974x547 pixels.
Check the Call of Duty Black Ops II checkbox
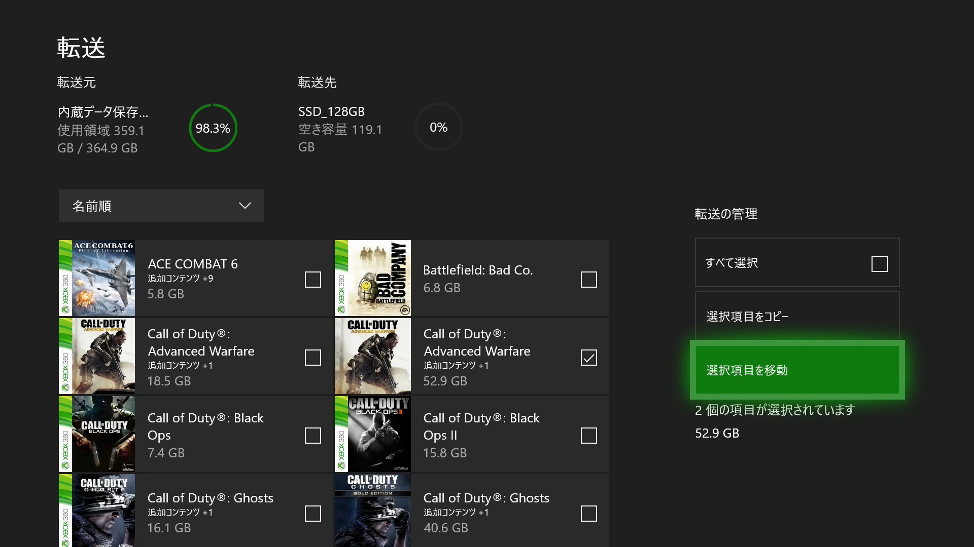(x=589, y=436)
